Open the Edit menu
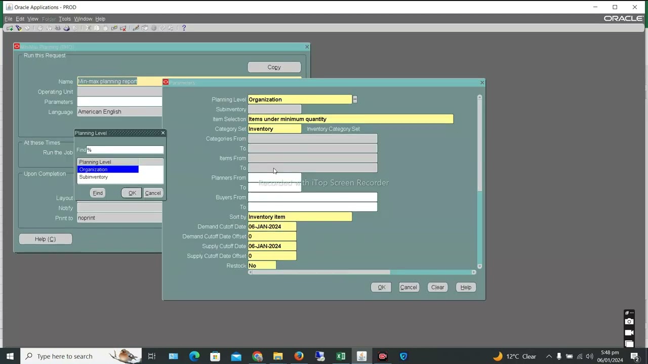Screen dimensions: 648x364 coord(20,19)
